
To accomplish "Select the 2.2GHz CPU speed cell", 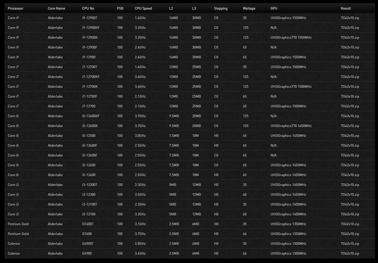I will [x=140, y=204].
